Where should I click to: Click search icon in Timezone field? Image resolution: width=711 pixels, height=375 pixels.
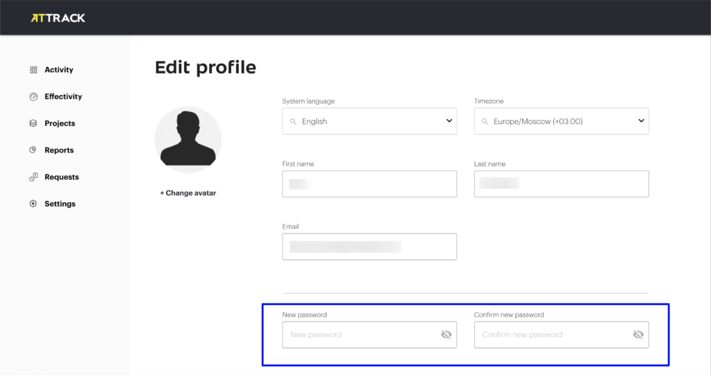click(x=485, y=121)
